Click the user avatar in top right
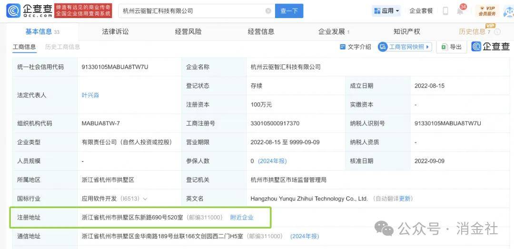Screen dimensions: 514x249 pos(508,11)
